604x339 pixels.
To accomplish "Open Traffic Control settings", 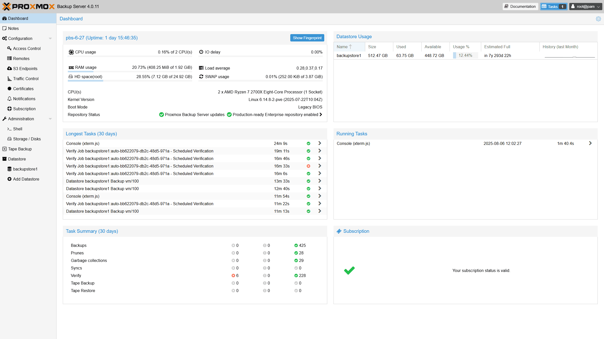I will click(26, 78).
